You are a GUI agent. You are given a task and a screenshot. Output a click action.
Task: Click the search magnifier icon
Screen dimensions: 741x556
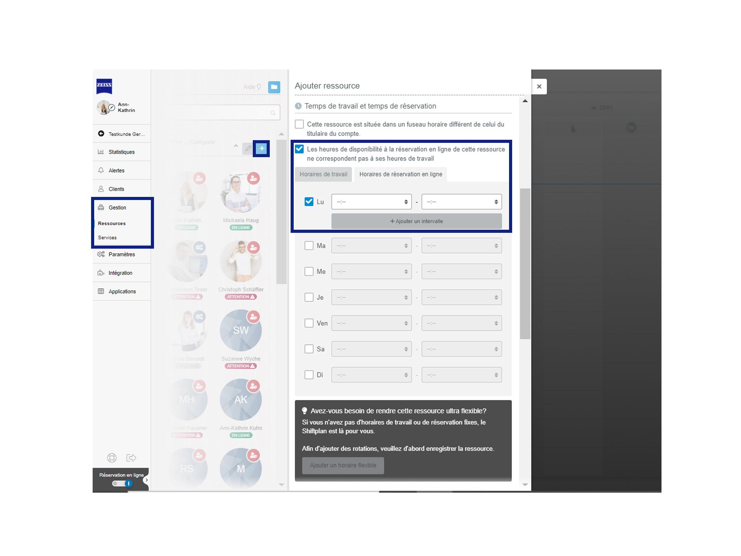click(273, 113)
